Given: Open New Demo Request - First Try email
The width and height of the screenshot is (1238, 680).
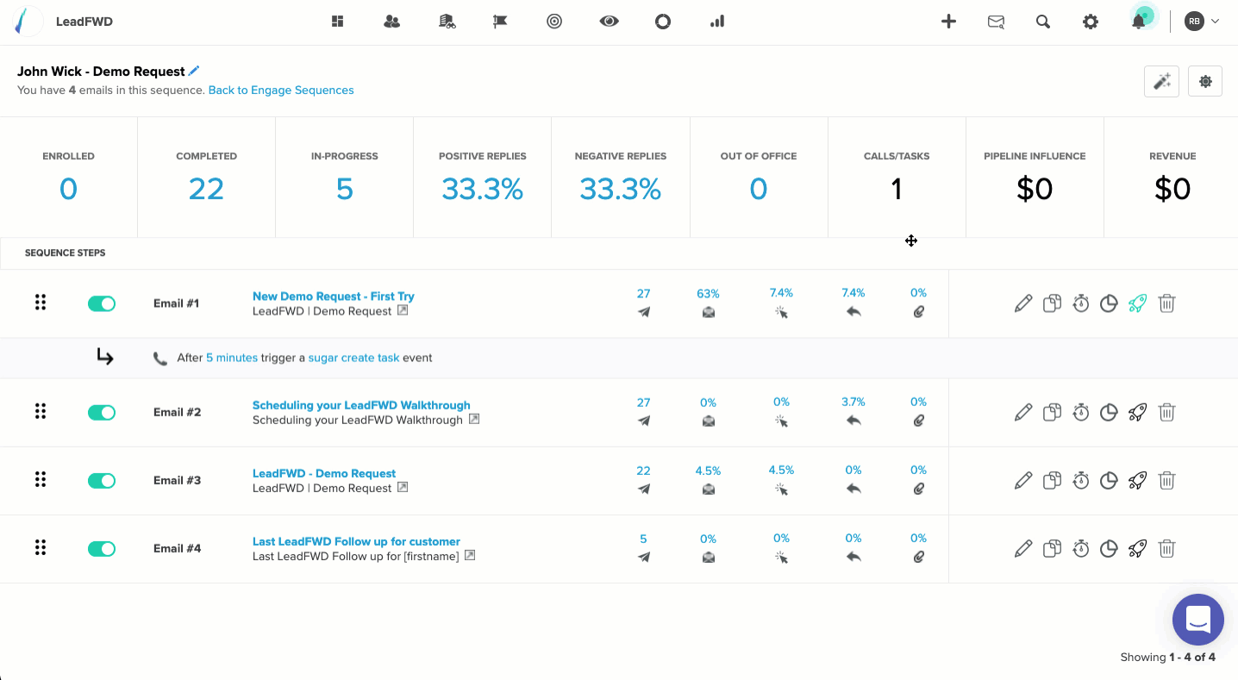Looking at the screenshot, I should 334,296.
